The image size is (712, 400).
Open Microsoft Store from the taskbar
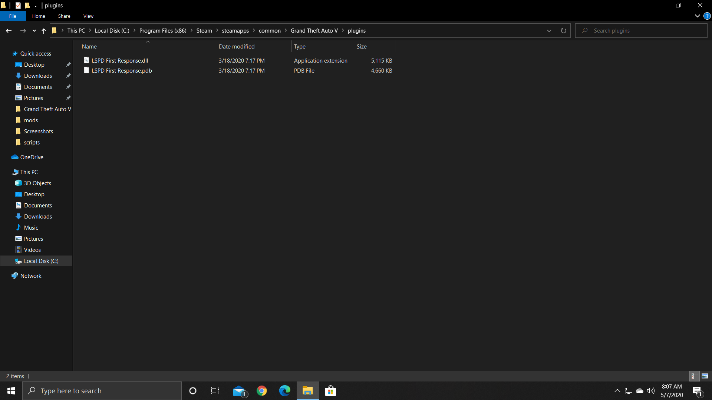[x=330, y=391]
